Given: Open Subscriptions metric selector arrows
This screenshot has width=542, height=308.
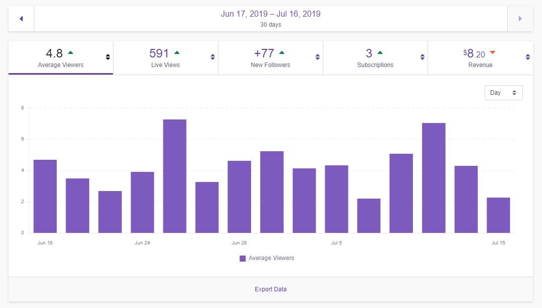Looking at the screenshot, I should click(422, 57).
